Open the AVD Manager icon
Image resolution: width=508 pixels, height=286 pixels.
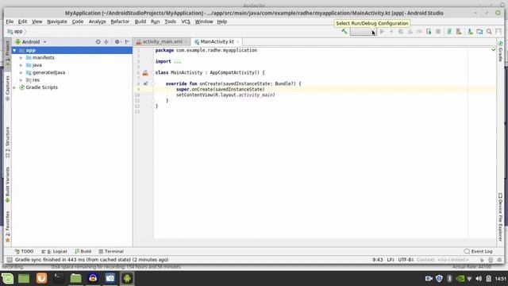[x=459, y=32]
